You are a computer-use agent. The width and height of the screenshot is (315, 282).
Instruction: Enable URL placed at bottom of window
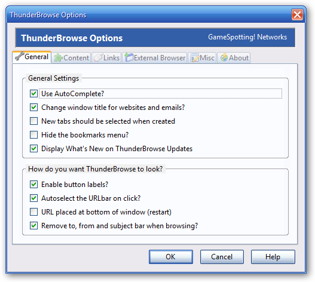[x=33, y=212]
